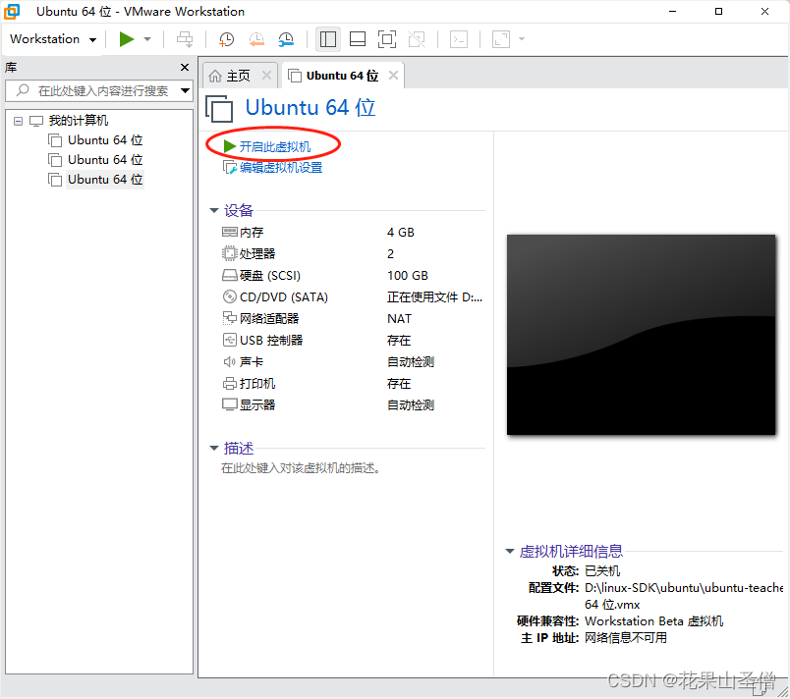Expand the power options arrow beside the play button
790x699 pixels.
149,39
